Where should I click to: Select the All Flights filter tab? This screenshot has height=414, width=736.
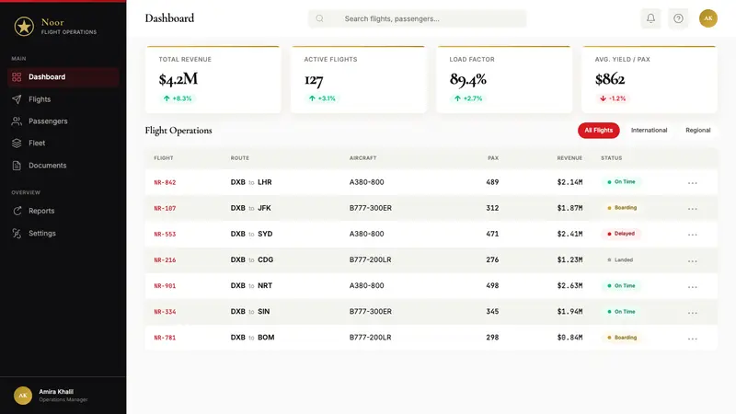click(599, 130)
